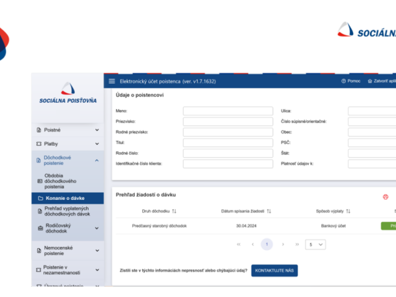Image resolution: width=396 pixels, height=297 pixels.
Task: Sort by Dátum spísania žiadosti column
Action: tap(269, 211)
